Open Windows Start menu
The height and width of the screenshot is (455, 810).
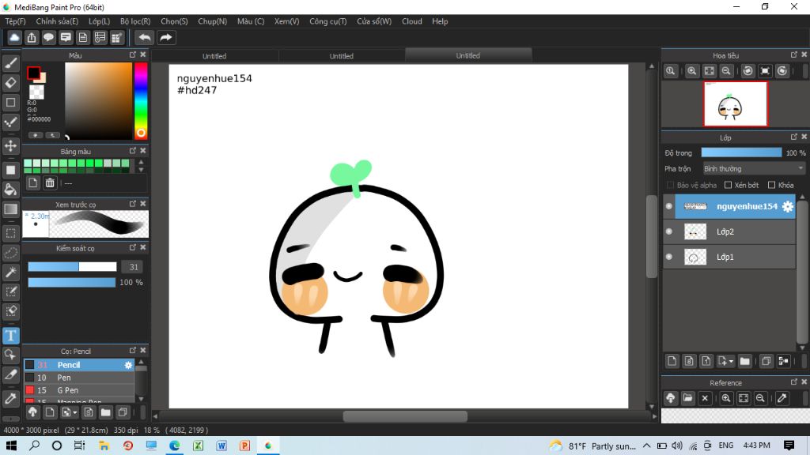coord(11,446)
